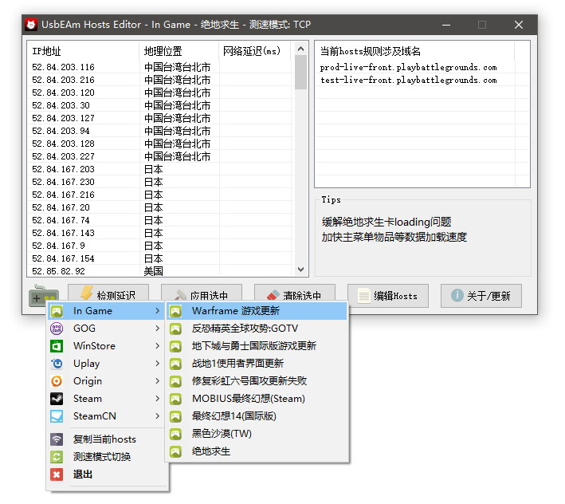The image size is (565, 504).
Task: Expand the WinStore submenu arrow
Action: coord(158,346)
